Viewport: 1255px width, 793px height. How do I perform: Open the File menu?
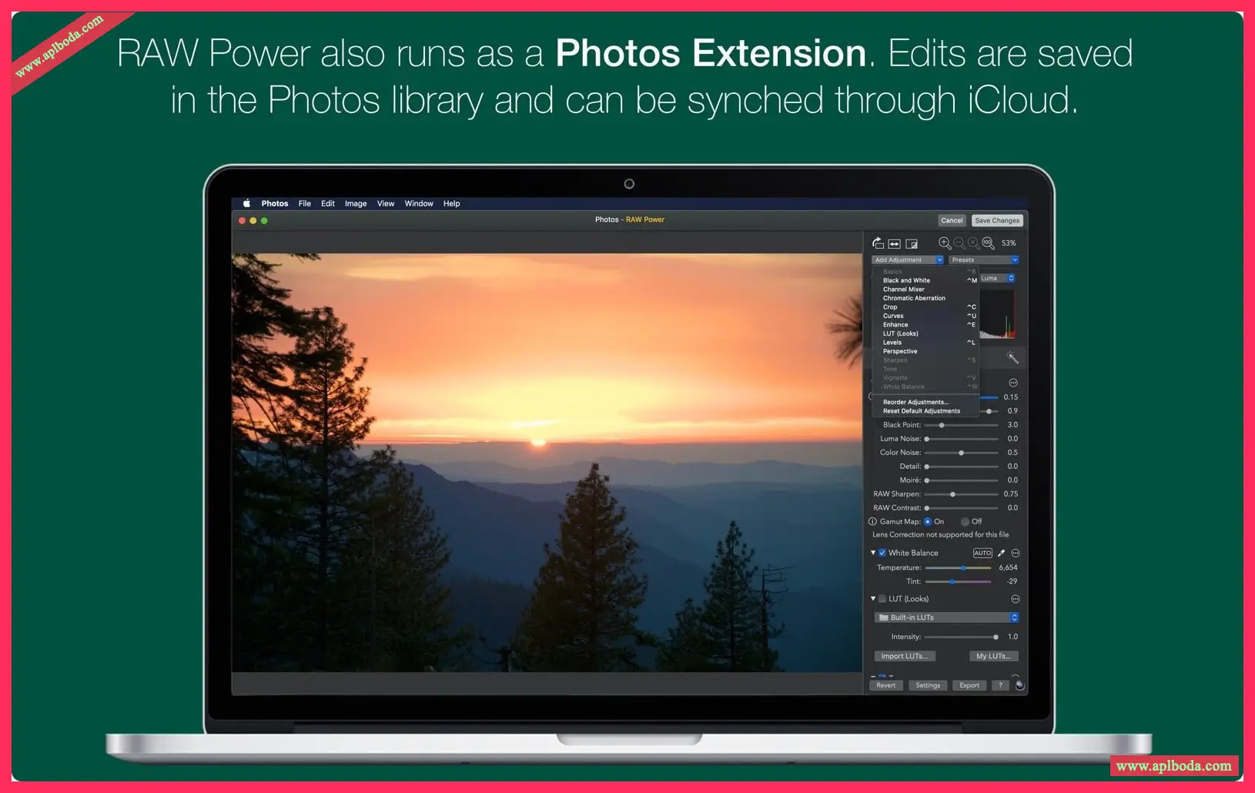(x=305, y=203)
